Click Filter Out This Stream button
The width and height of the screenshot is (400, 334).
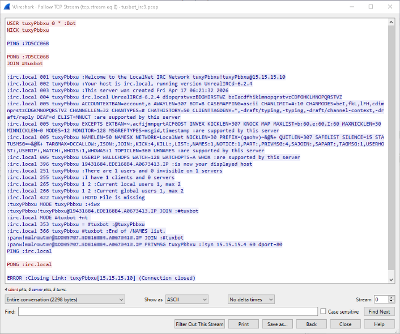[200, 324]
